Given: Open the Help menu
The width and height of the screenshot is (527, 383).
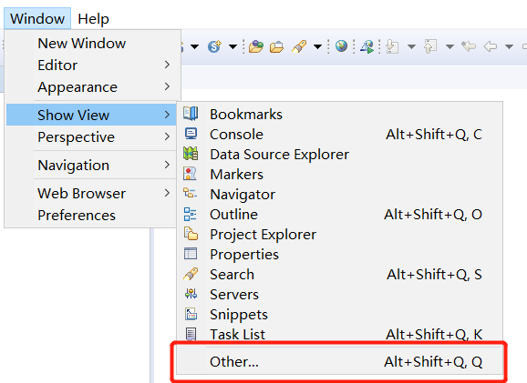Looking at the screenshot, I should (x=93, y=18).
